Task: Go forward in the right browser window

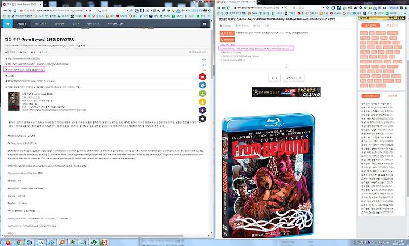Action: (x=223, y=8)
